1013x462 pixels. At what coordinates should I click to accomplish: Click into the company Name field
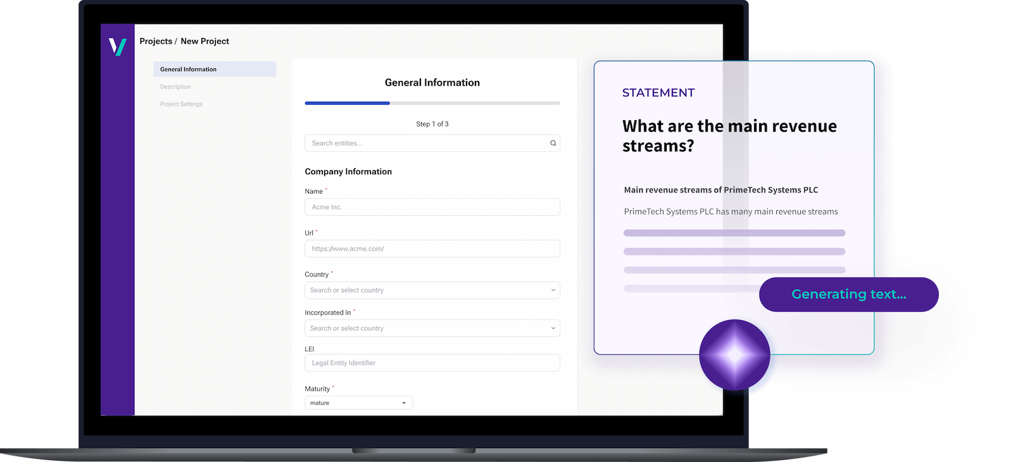(x=432, y=207)
